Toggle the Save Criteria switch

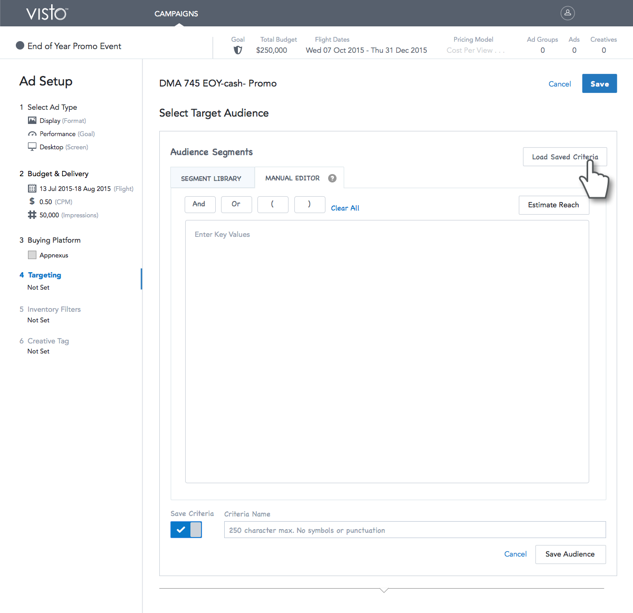click(x=186, y=530)
